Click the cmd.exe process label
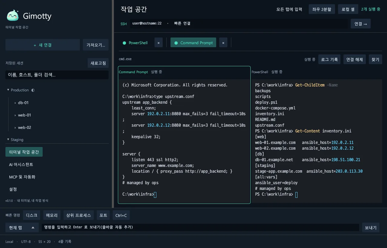The image size is (387, 248). (x=125, y=59)
